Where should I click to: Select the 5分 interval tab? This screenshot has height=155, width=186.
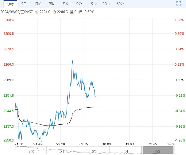coord(79,4)
